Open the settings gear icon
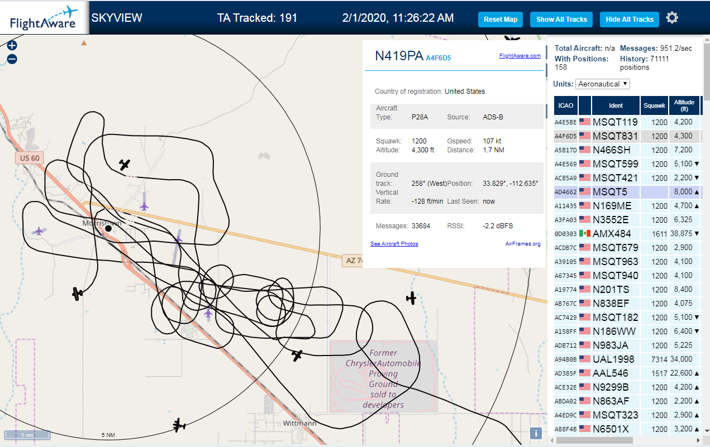The height and width of the screenshot is (447, 710). tap(672, 18)
